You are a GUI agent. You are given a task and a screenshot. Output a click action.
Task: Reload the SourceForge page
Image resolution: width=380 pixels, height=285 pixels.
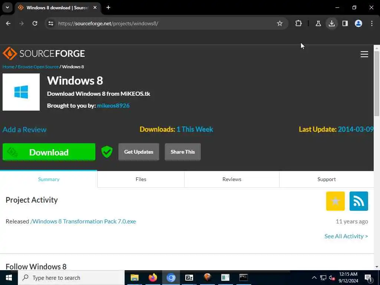point(35,23)
